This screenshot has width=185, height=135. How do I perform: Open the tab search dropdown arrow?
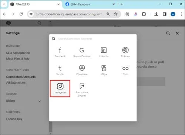[4, 4]
